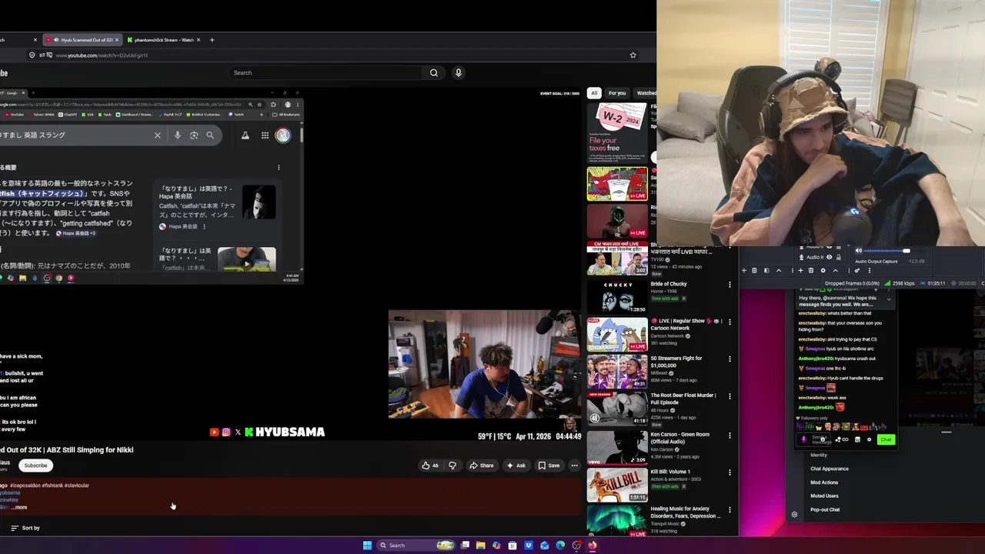This screenshot has width=985, height=554.
Task: Open Muted Users menu entry
Action: (x=824, y=496)
